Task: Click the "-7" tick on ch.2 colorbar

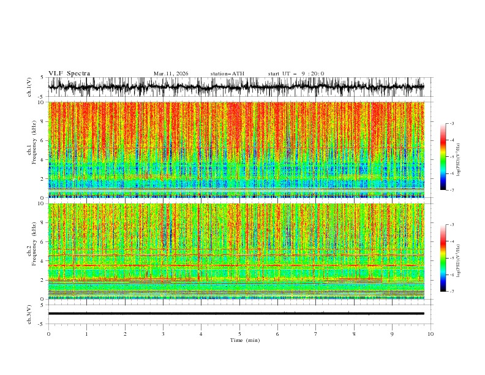Action: [451, 292]
